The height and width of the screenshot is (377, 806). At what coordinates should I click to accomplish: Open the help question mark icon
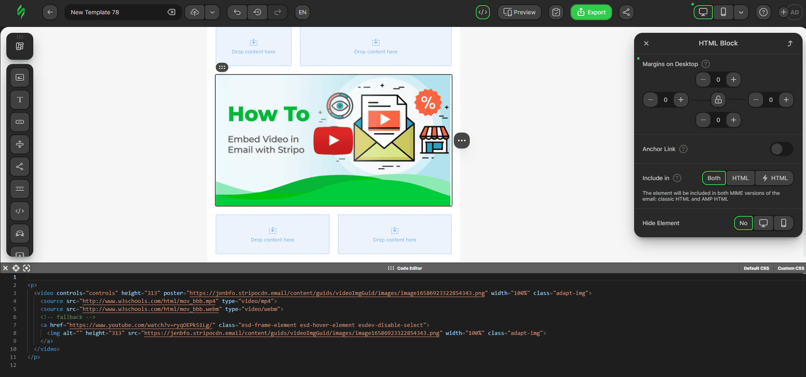[x=763, y=12]
